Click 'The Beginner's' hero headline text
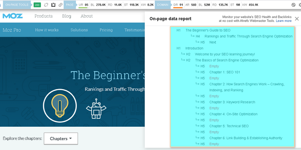This screenshot has height=150, width=301. [x=108, y=75]
